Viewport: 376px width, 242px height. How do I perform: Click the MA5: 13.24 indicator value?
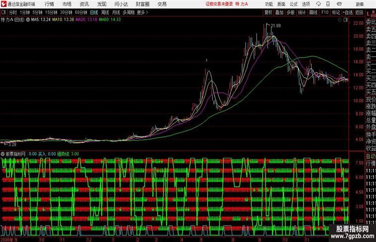[41, 20]
